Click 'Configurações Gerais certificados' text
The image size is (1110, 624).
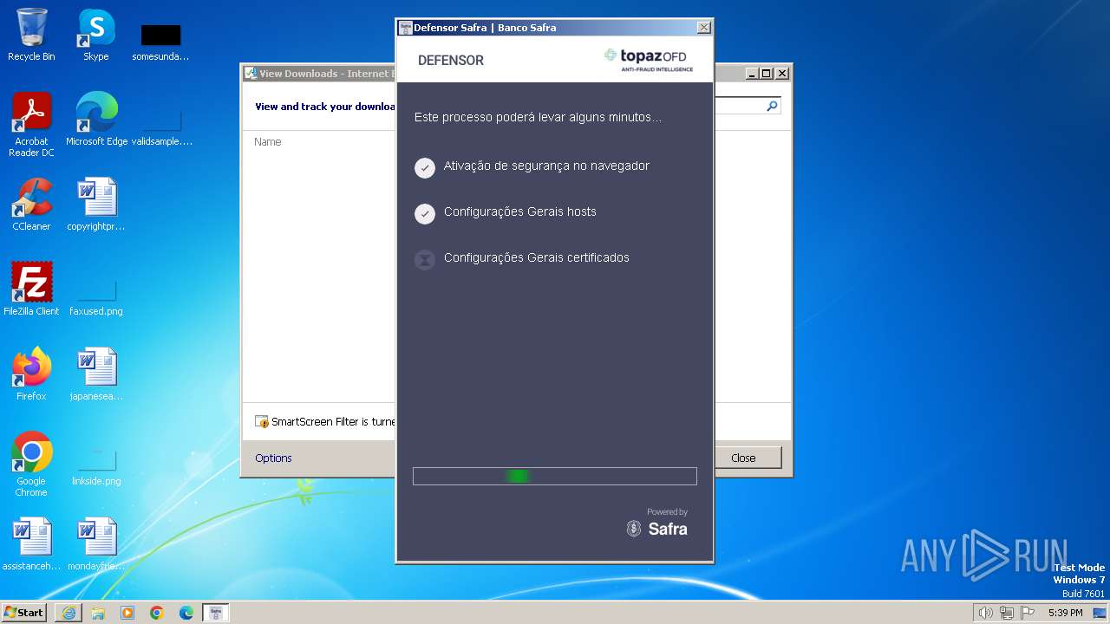pos(537,257)
